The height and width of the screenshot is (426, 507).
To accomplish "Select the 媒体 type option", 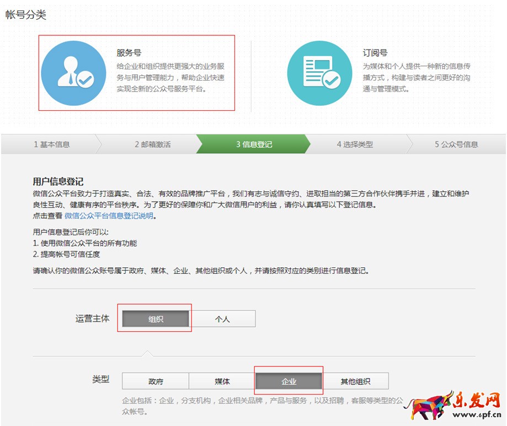I will click(x=222, y=381).
